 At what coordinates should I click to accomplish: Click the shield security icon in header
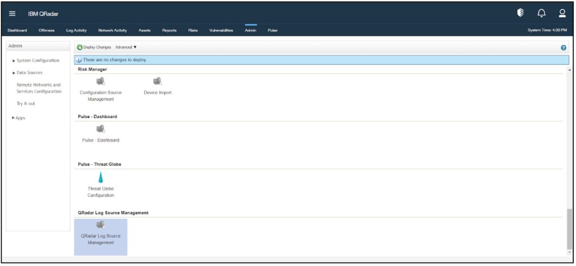pyautogui.click(x=520, y=13)
